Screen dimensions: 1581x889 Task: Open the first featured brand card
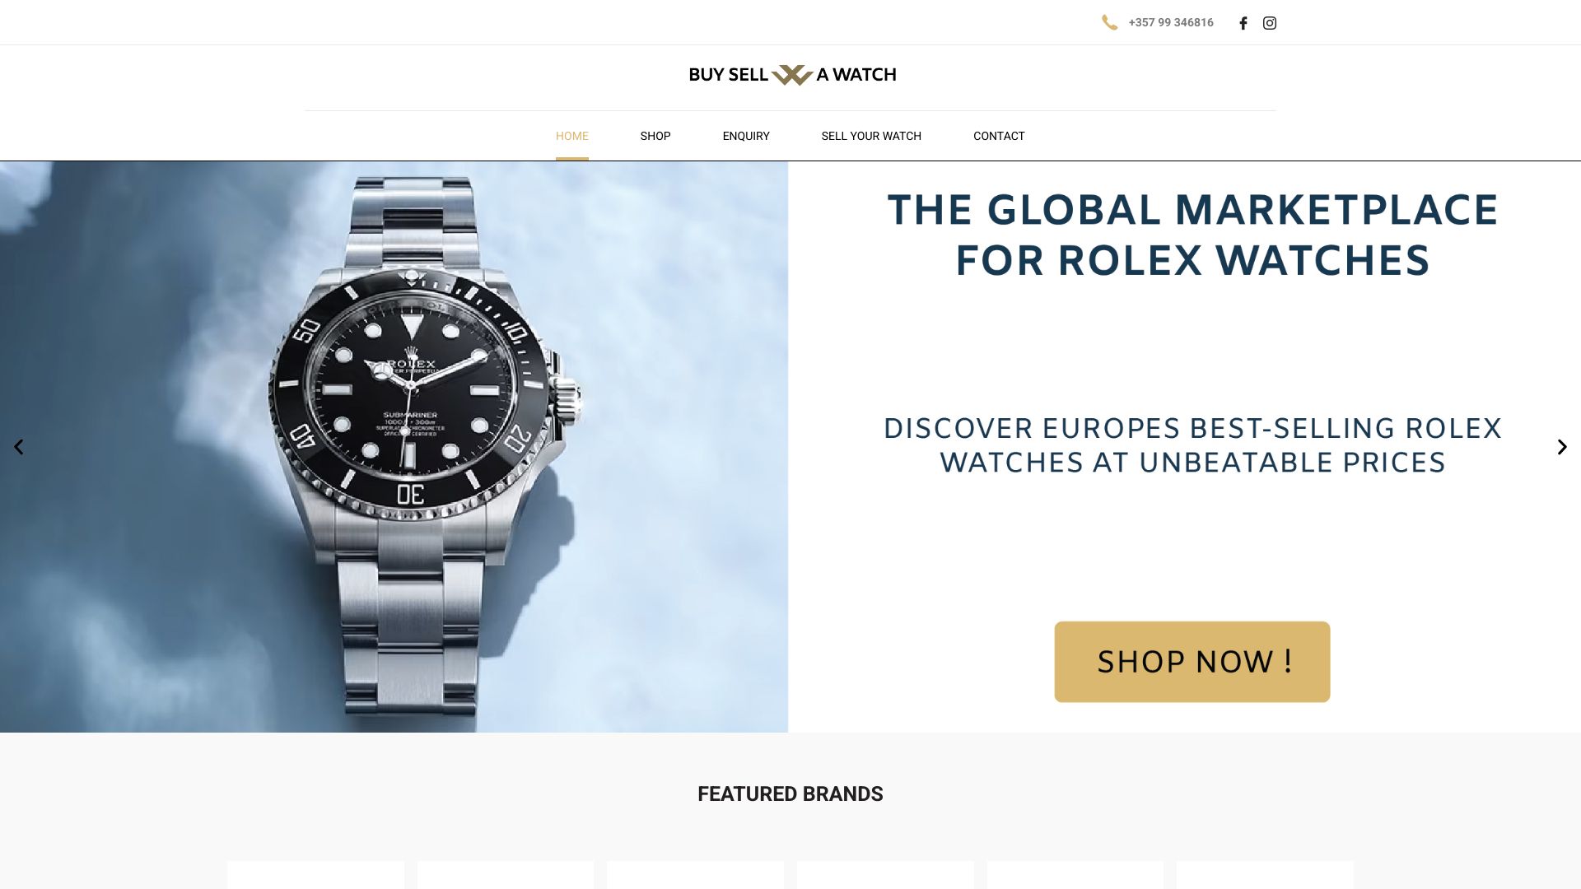tap(315, 875)
